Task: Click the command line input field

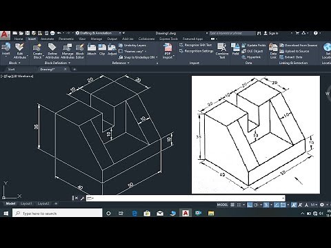Action: [x=185, y=198]
